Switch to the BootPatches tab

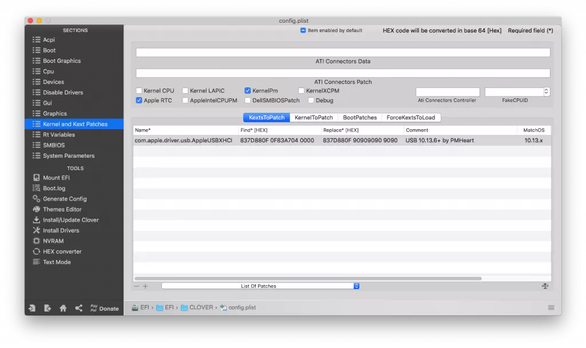359,118
